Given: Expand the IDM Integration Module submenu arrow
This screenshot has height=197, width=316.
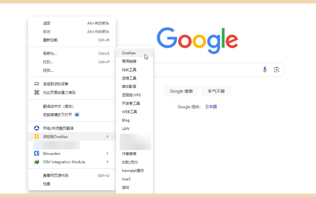Looking at the screenshot, I should pos(107,162).
